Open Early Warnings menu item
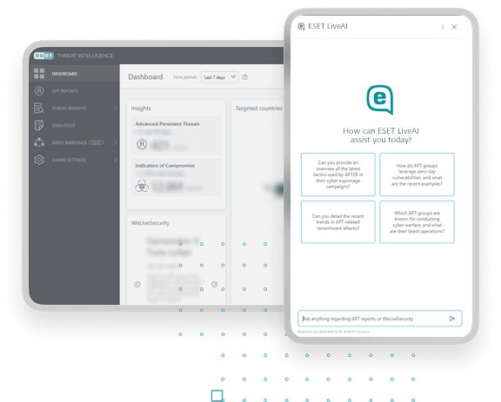The image size is (501, 402). tap(74, 142)
